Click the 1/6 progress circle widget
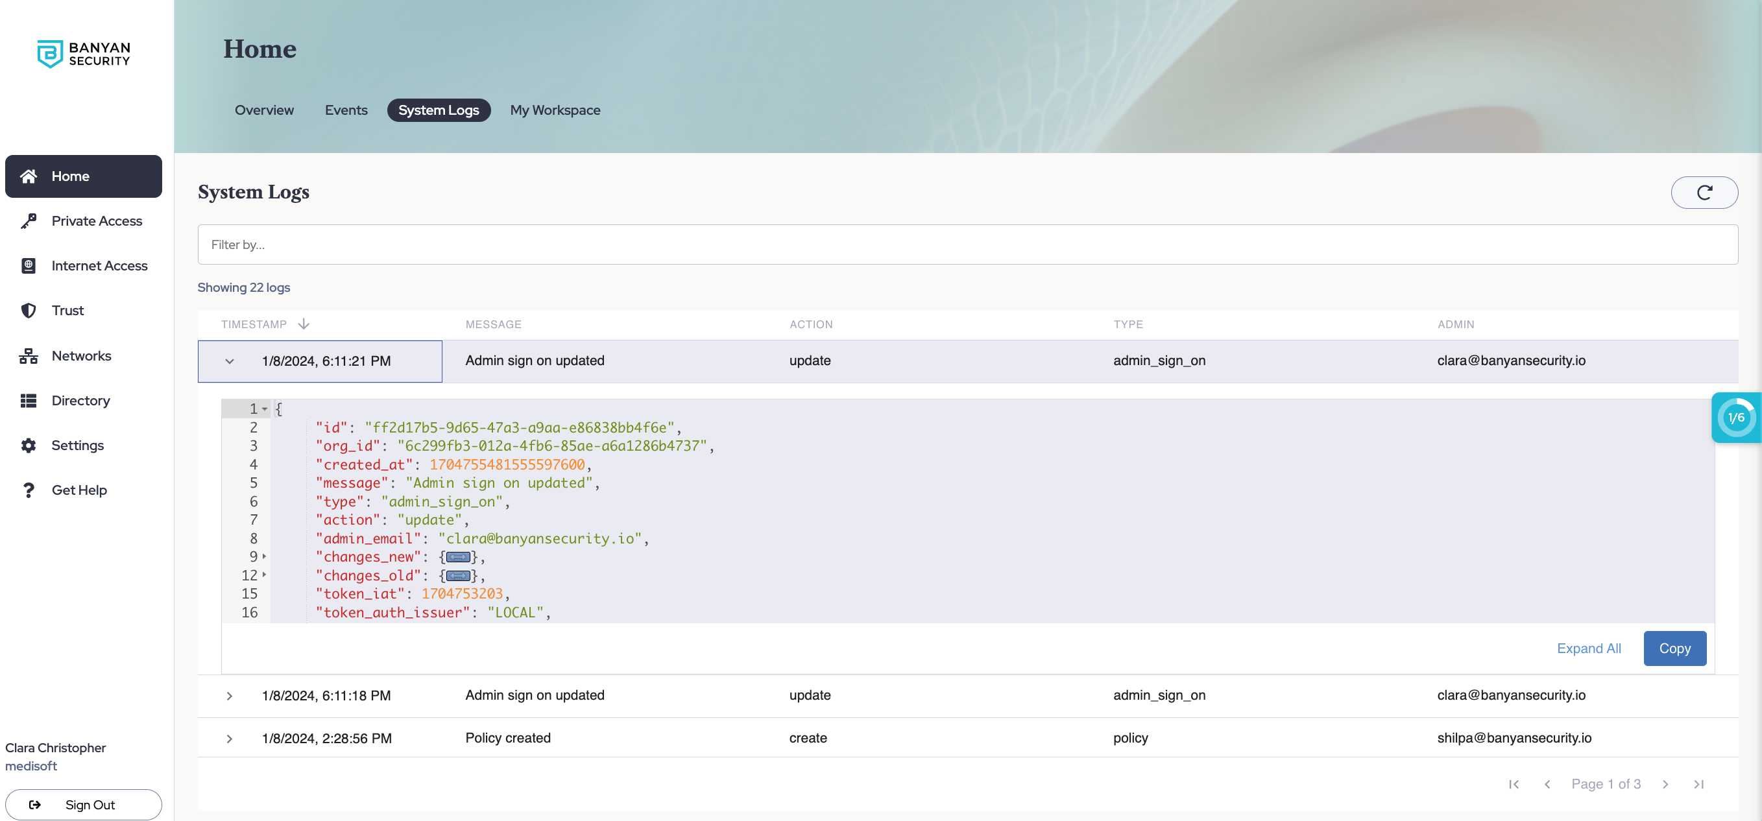This screenshot has height=821, width=1762. (1735, 417)
